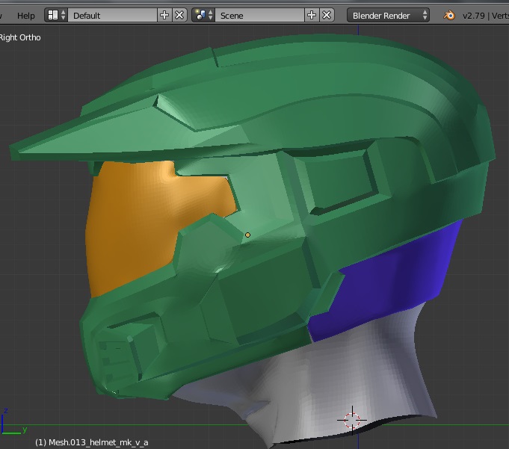Add a new scene with plus icon
Viewport: 509px width, 449px height.
(x=312, y=15)
